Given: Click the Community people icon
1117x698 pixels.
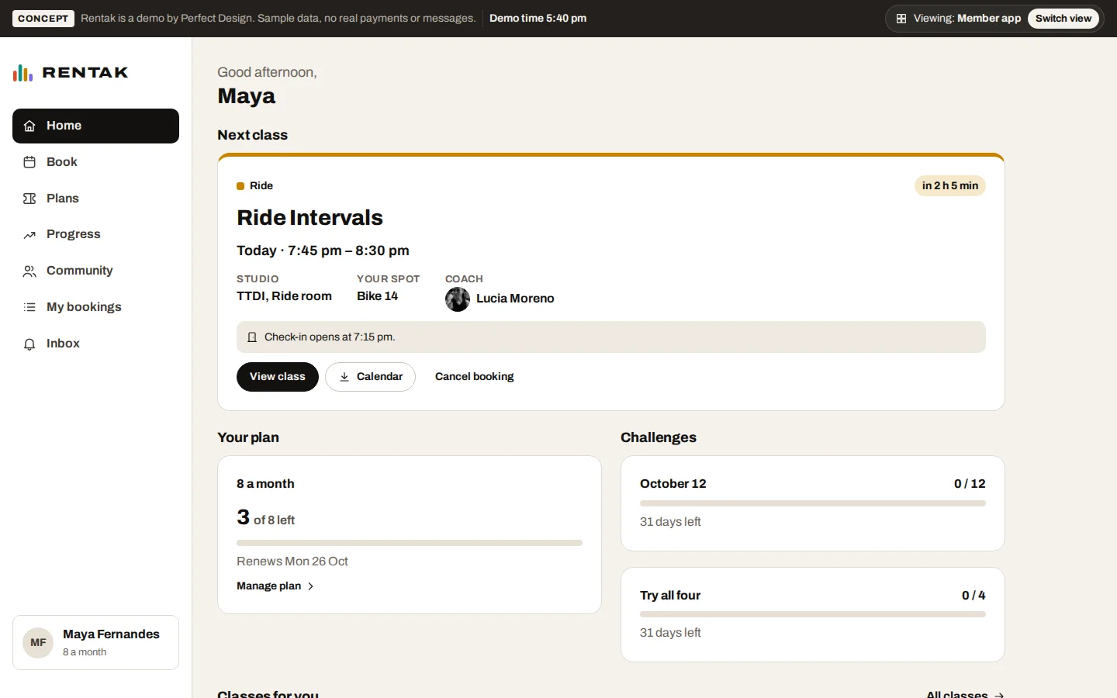Looking at the screenshot, I should (x=29, y=271).
